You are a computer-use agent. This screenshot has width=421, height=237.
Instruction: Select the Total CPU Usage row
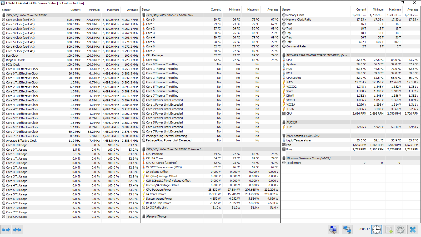[x=70, y=217]
